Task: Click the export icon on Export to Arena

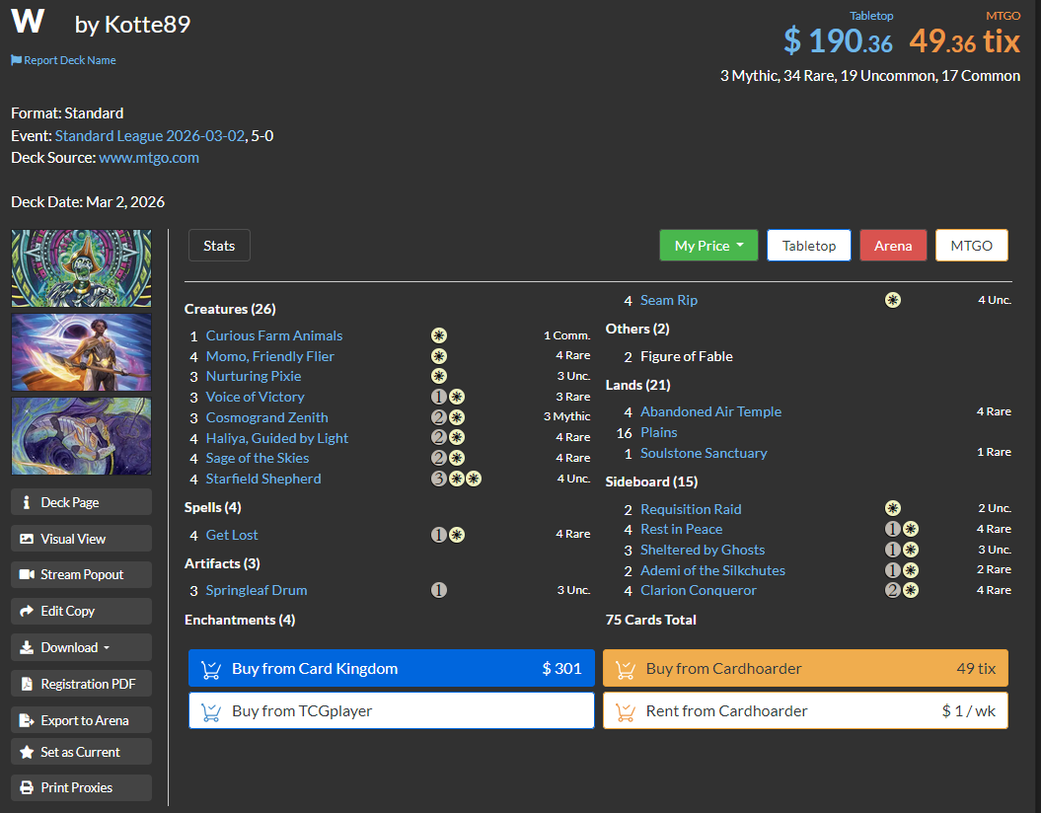Action: click(x=27, y=721)
